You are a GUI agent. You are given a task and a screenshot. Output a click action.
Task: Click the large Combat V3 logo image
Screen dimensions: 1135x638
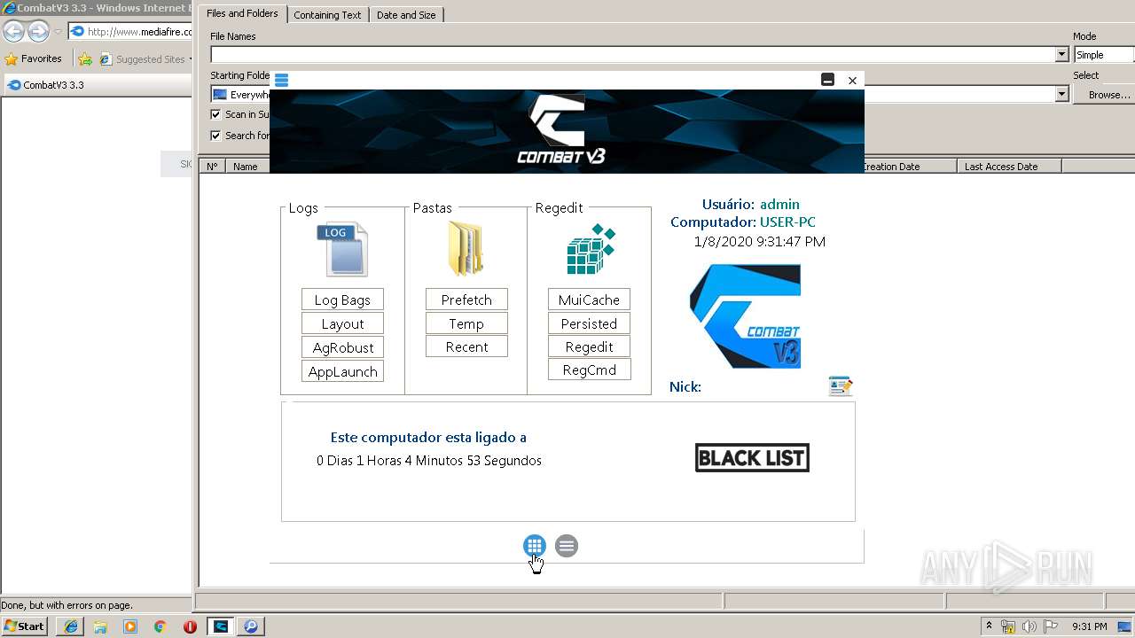pos(745,316)
